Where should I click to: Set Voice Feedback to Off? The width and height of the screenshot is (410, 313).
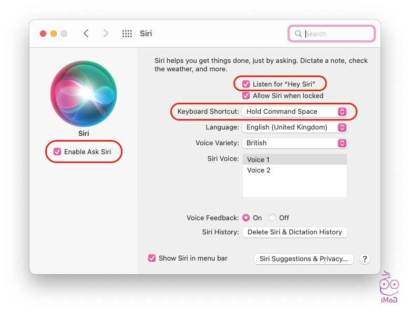(x=272, y=218)
